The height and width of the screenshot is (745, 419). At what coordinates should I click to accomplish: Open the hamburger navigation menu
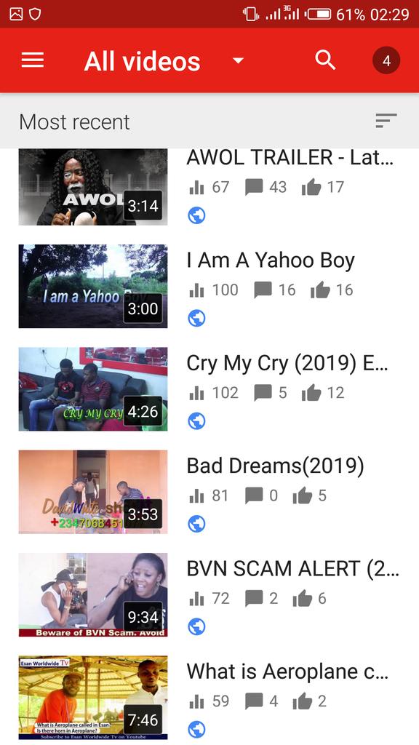click(x=33, y=60)
